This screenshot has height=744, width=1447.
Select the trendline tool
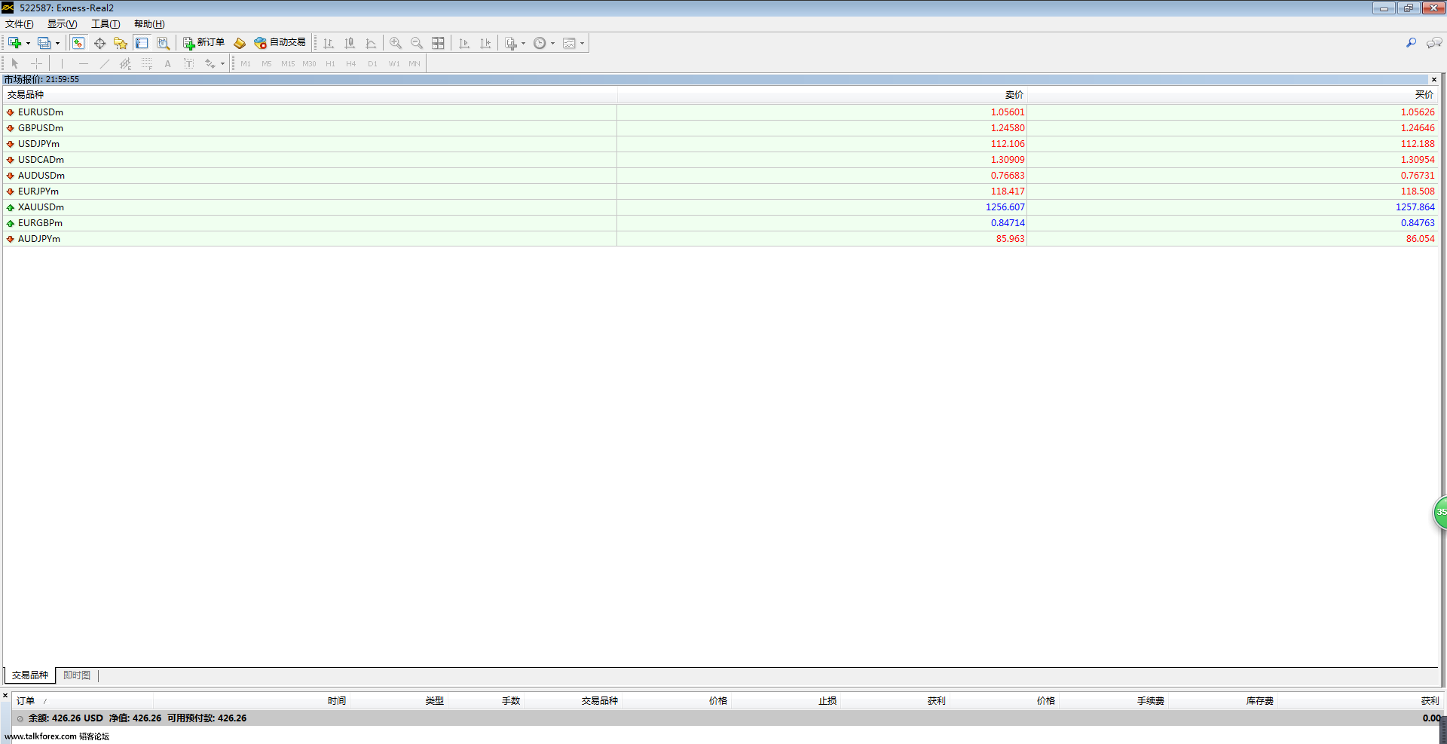(x=105, y=63)
